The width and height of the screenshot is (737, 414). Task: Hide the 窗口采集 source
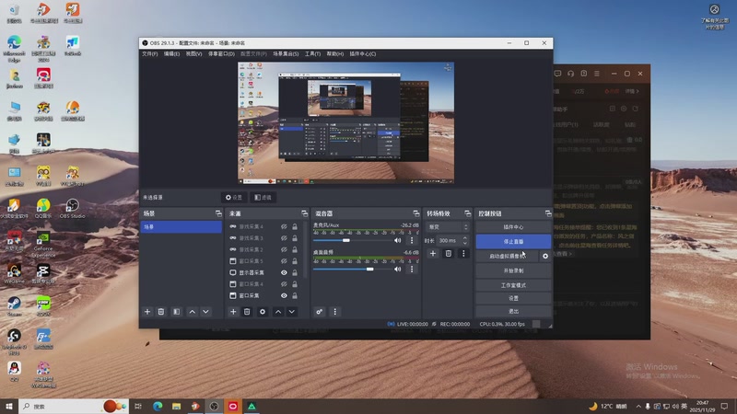point(284,295)
